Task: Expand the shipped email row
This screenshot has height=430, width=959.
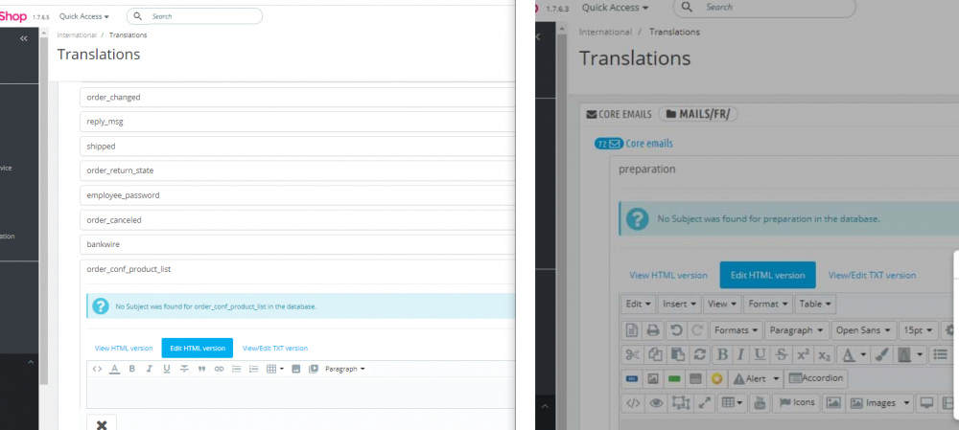Action: point(297,146)
